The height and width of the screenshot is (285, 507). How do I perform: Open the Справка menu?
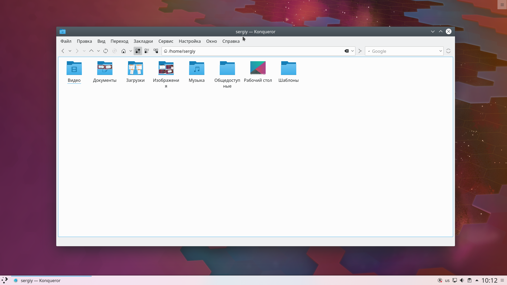231,41
